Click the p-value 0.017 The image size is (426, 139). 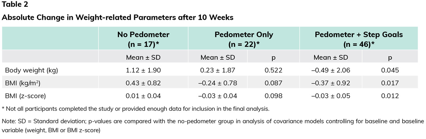(390, 83)
